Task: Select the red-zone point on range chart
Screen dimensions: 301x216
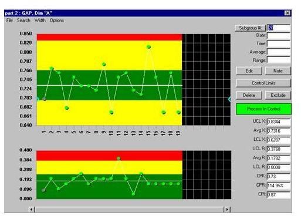Action: [119, 158]
